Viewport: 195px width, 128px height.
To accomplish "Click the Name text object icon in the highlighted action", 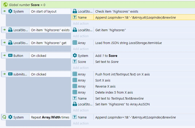I will tap(75, 17).
